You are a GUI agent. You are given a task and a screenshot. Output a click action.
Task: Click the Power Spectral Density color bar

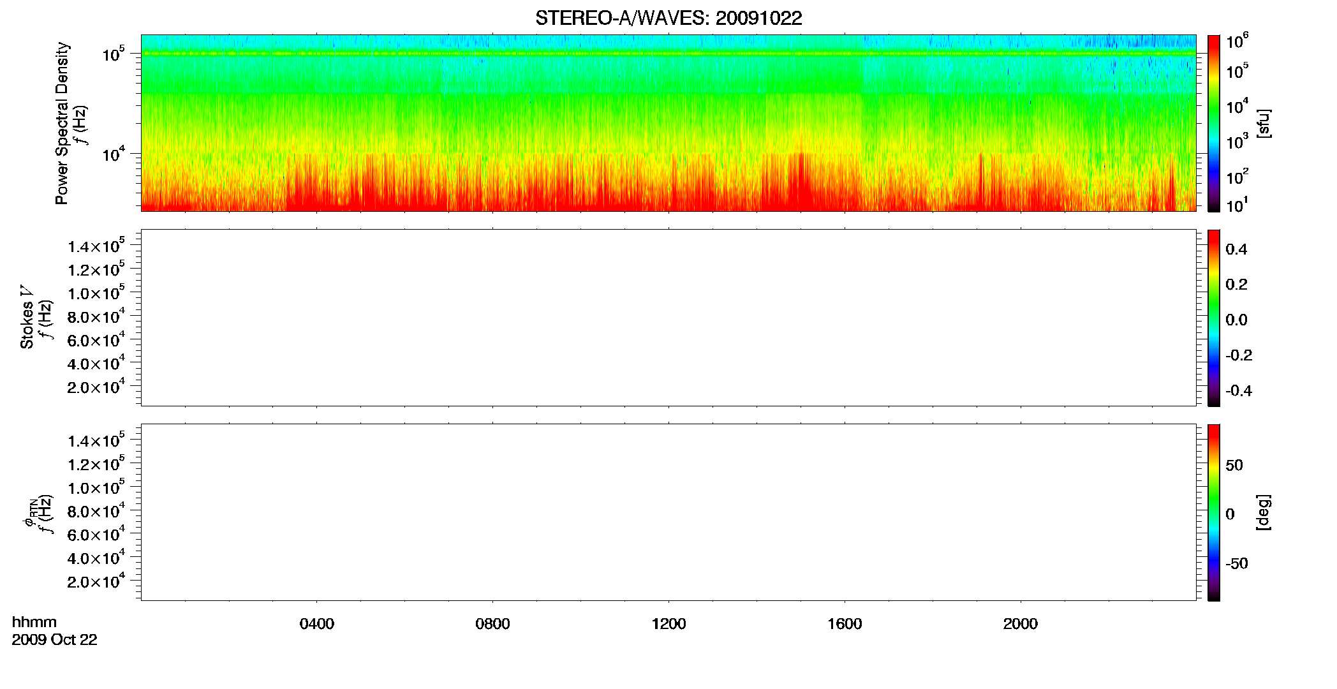point(1214,123)
